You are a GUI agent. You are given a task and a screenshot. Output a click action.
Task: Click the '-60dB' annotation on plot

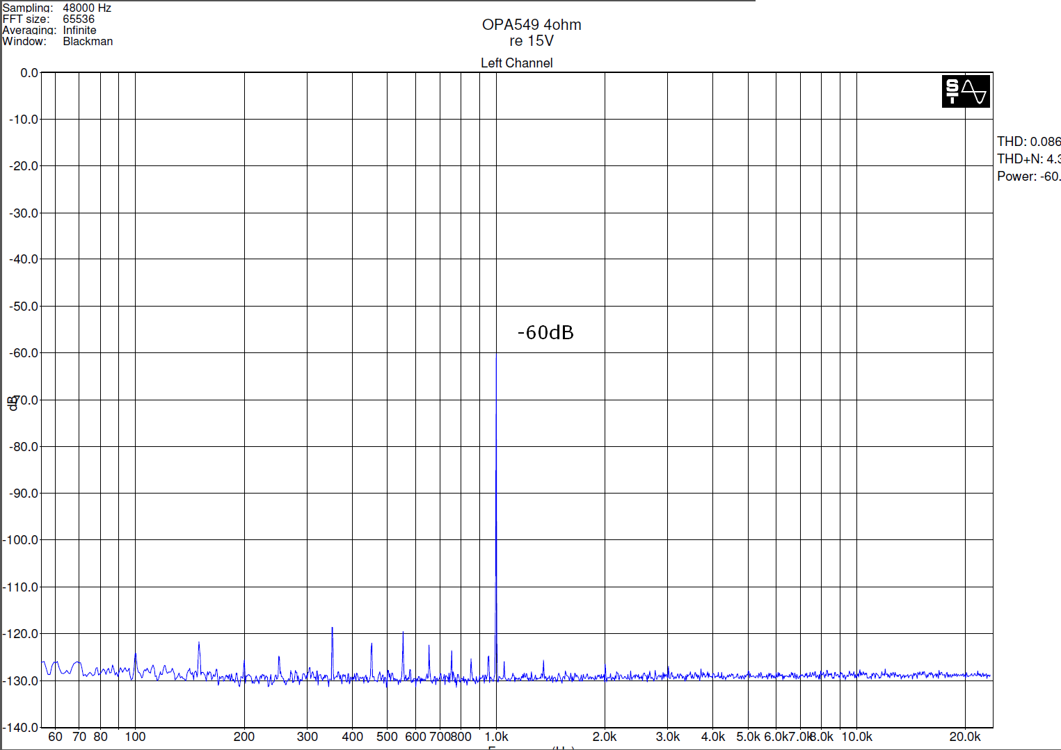(545, 332)
